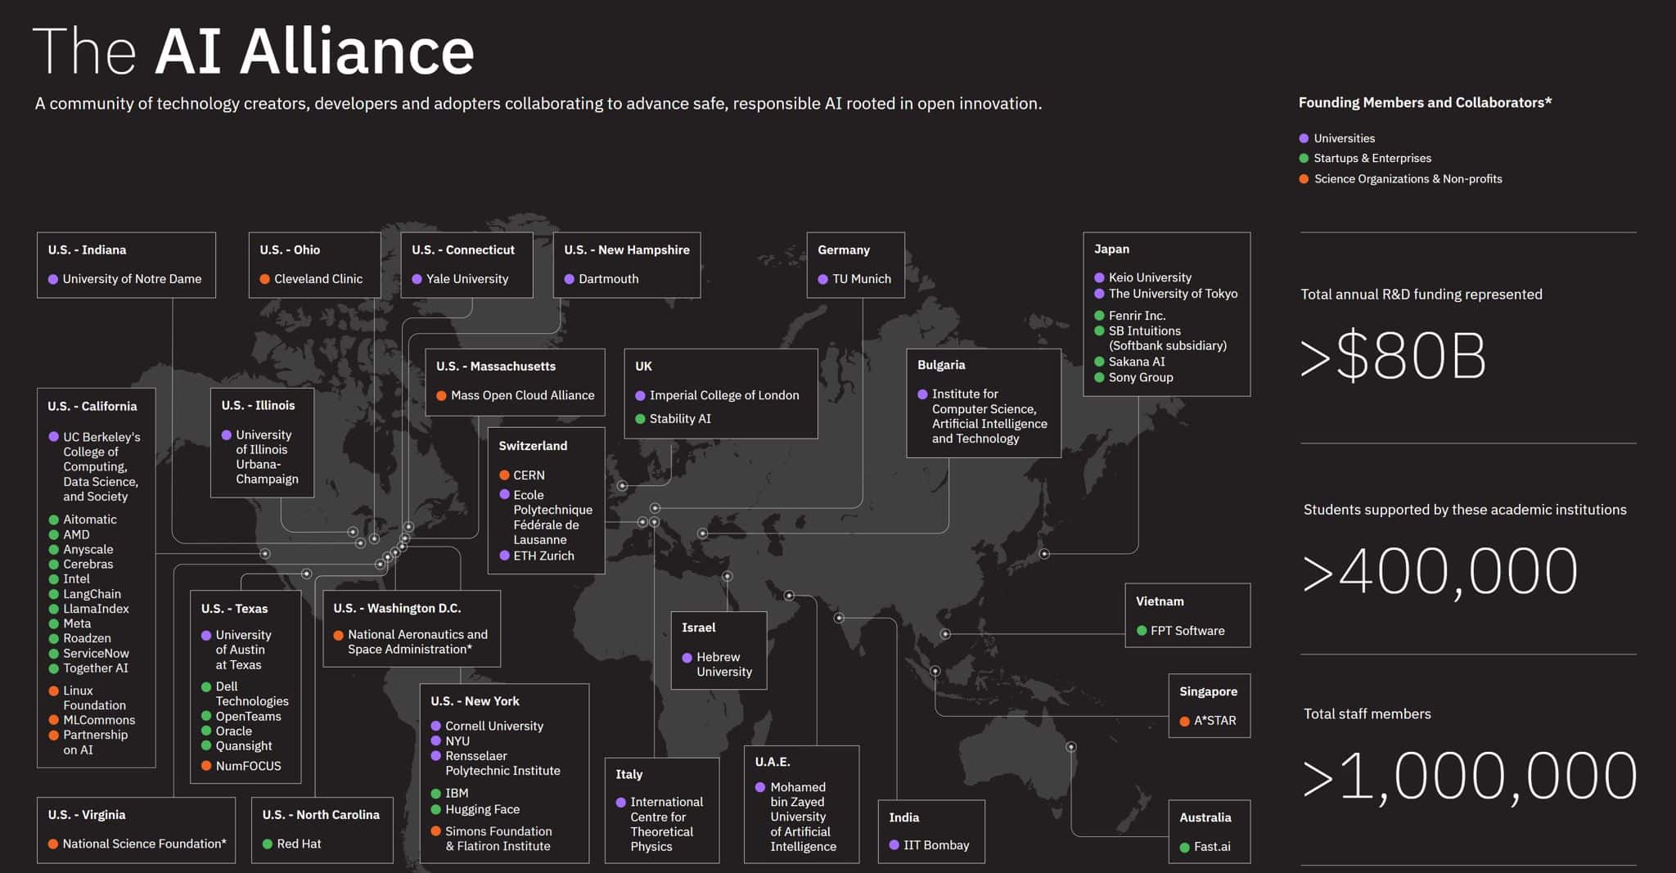The image size is (1676, 873).
Task: Click the purple dot beside Yale University
Action: [x=417, y=279]
